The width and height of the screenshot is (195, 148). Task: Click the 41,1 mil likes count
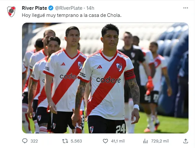(x=118, y=141)
